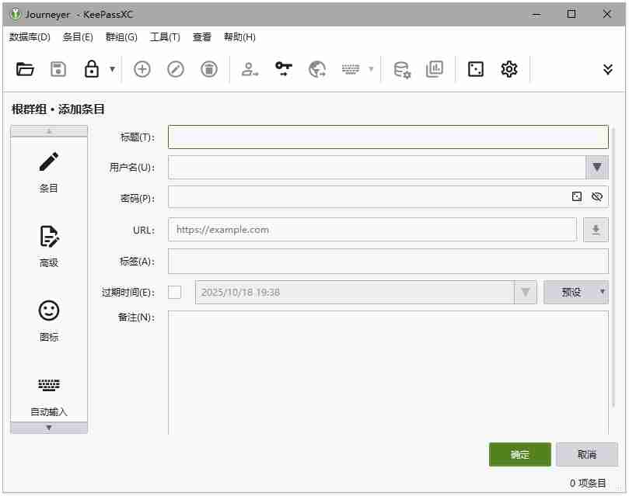Open the username dropdown arrow
Image resolution: width=629 pixels, height=496 pixels.
click(597, 167)
